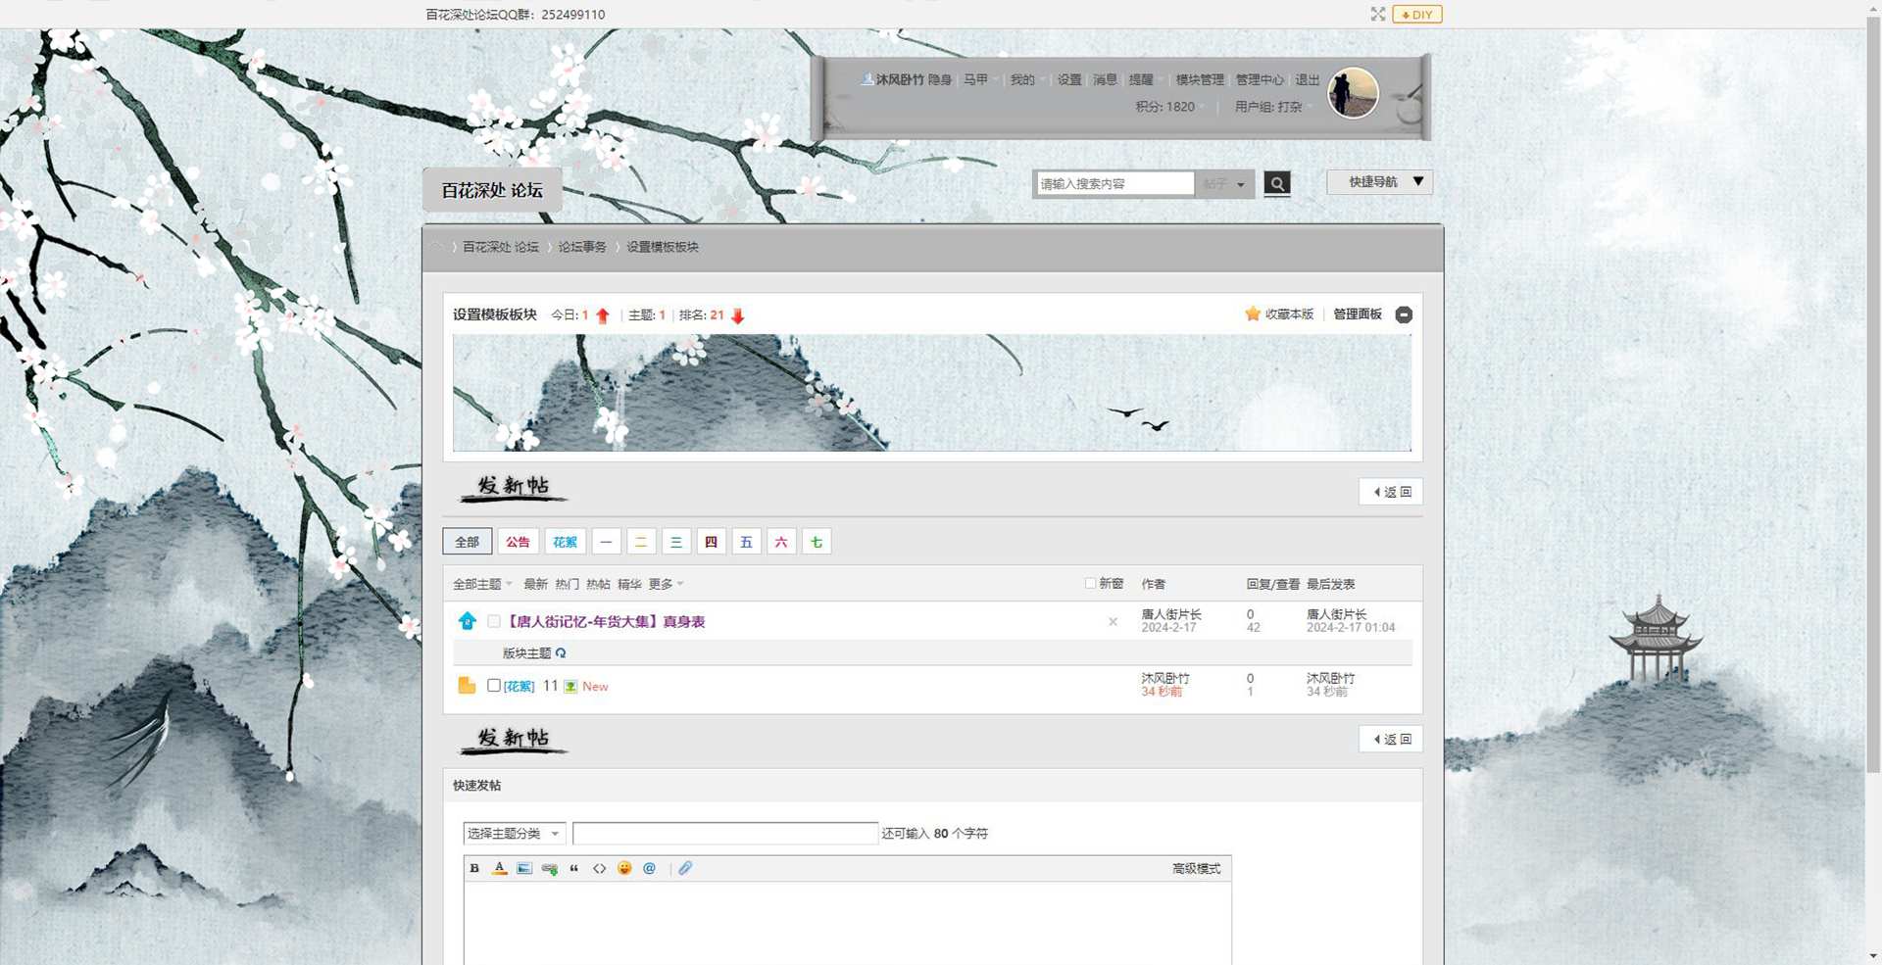Screen dimensions: 1882x965
Task: Expand the 快捷导航 quick navigation dropdown
Action: point(1379,181)
